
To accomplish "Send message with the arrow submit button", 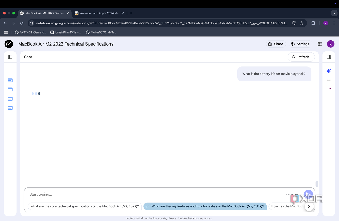I will tap(308, 194).
